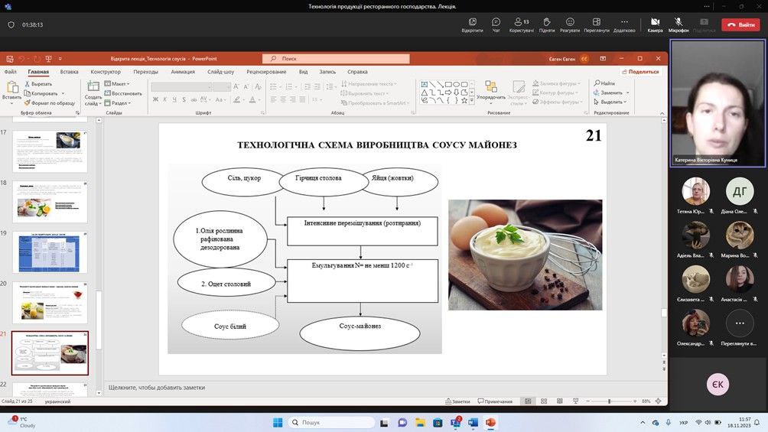
Task: Click the Создать слайд icon
Action: [93, 87]
